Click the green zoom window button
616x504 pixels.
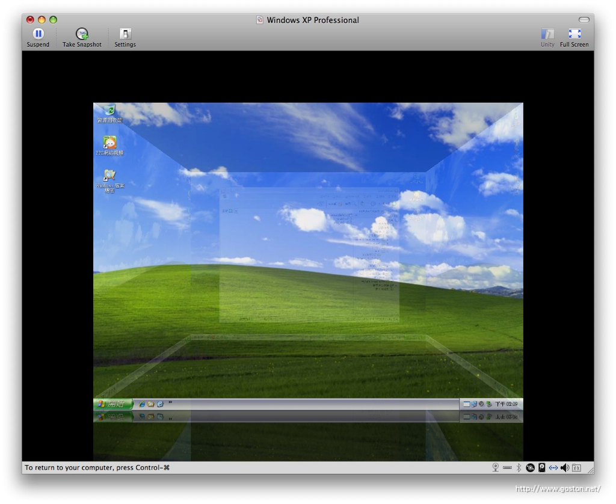(54, 19)
